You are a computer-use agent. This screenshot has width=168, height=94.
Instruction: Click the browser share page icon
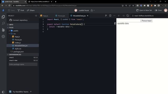[130, 5]
